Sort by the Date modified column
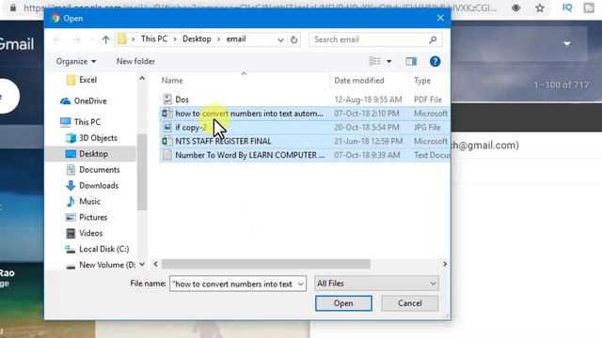 click(x=359, y=81)
